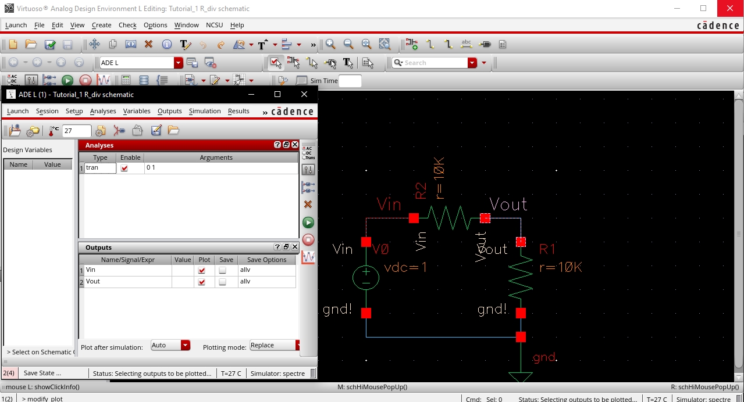Image resolution: width=744 pixels, height=402 pixels.
Task: Run simulation using green play button in ADE sidebar
Action: click(308, 222)
